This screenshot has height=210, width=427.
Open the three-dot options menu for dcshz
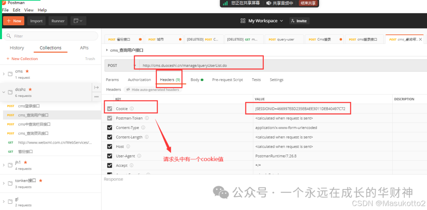(96, 96)
